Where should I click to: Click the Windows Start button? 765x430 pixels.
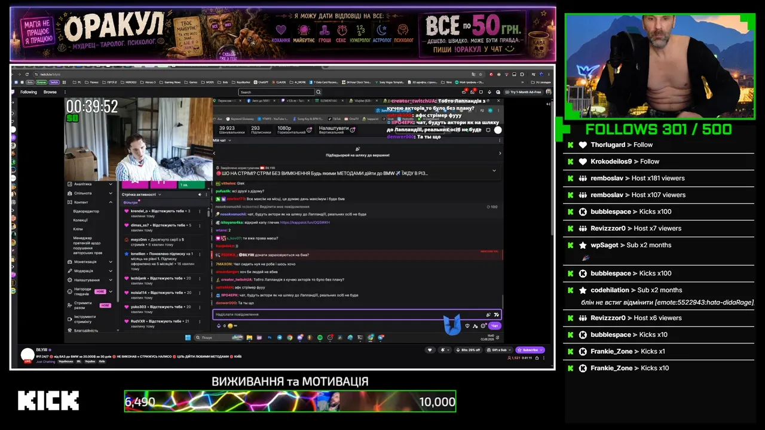188,337
